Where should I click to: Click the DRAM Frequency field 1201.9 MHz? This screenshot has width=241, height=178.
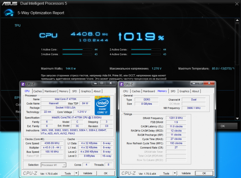click(176, 118)
